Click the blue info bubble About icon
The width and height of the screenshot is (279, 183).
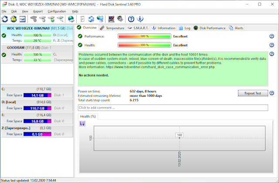pyautogui.click(x=140, y=19)
